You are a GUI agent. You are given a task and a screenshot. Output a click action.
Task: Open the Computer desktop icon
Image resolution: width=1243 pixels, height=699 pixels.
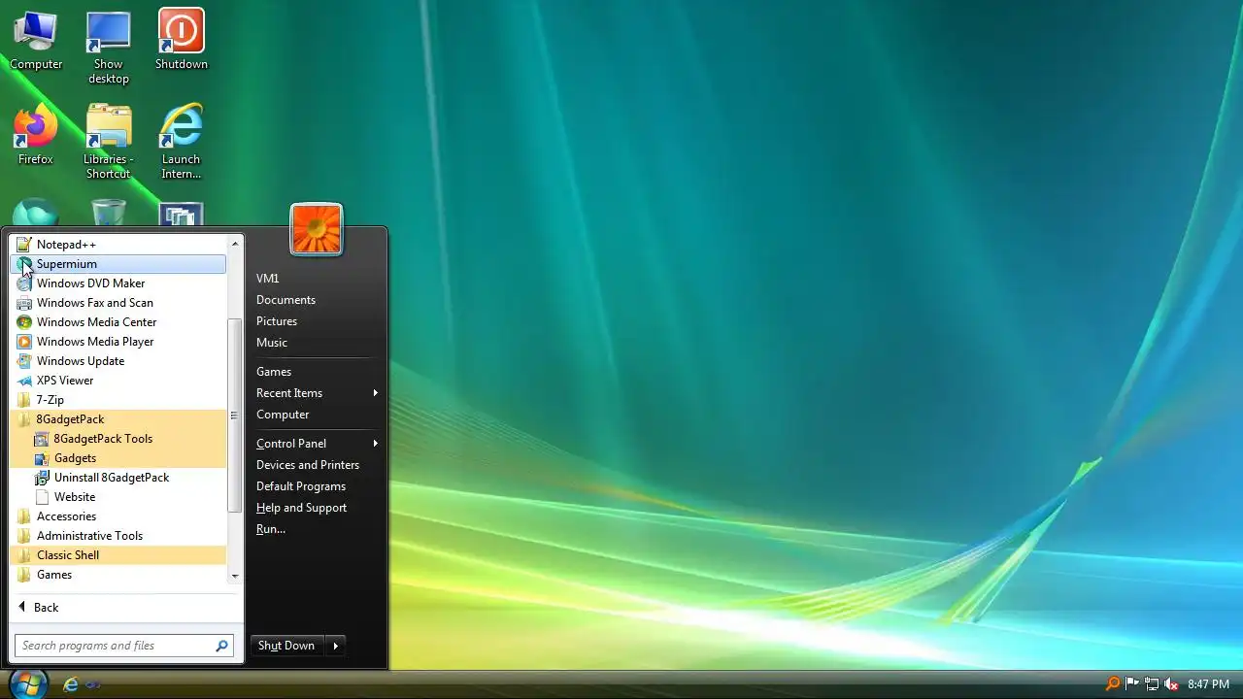tap(36, 41)
